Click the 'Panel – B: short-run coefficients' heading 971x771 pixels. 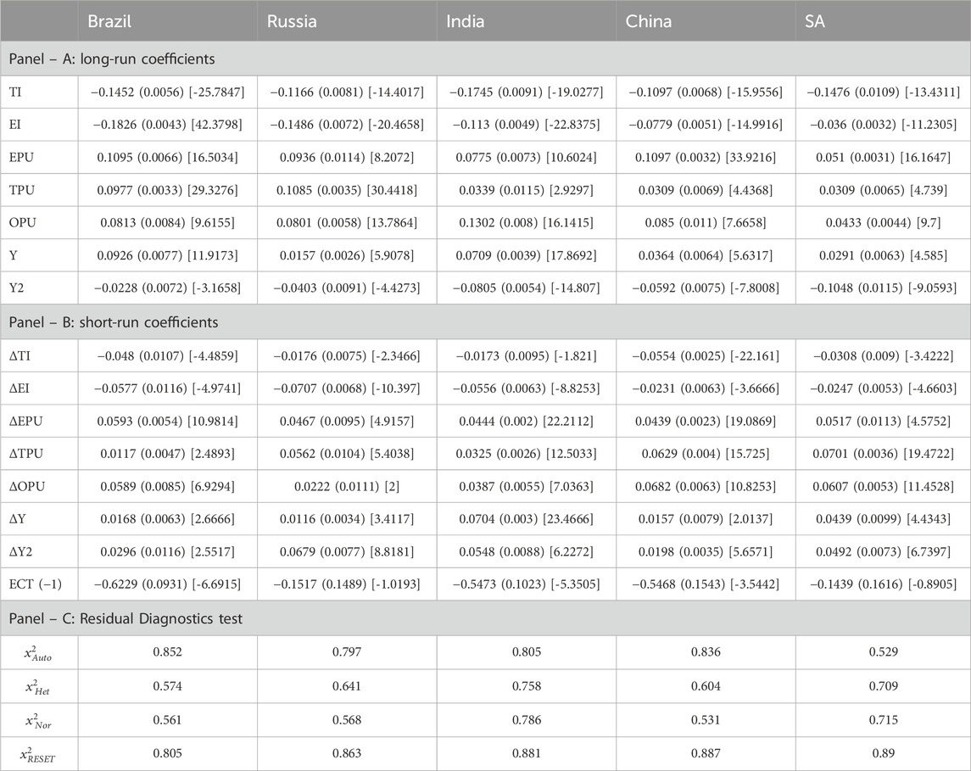click(x=114, y=322)
